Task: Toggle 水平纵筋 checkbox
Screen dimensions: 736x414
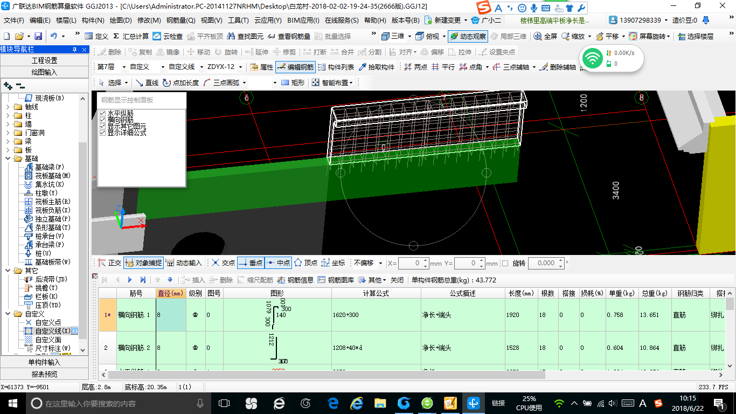Action: [x=103, y=113]
